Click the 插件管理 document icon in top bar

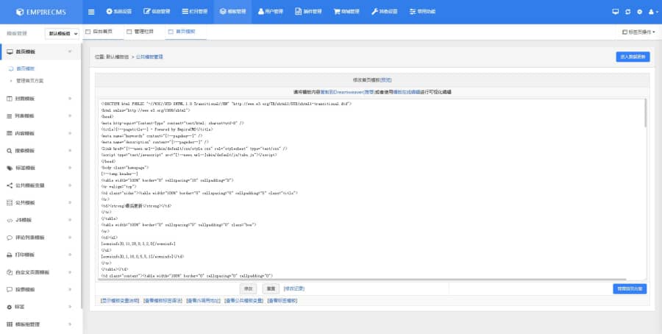point(298,11)
